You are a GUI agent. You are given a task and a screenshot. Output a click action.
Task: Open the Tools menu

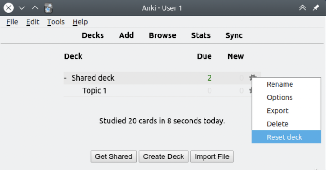(56, 22)
